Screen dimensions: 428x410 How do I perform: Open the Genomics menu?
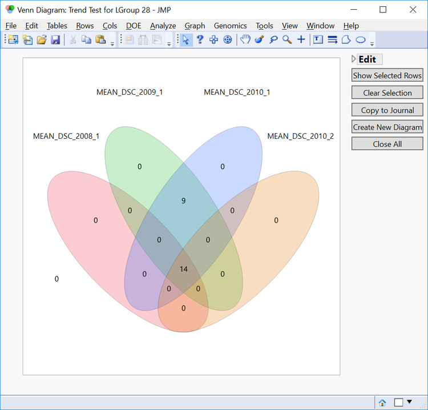(230, 26)
